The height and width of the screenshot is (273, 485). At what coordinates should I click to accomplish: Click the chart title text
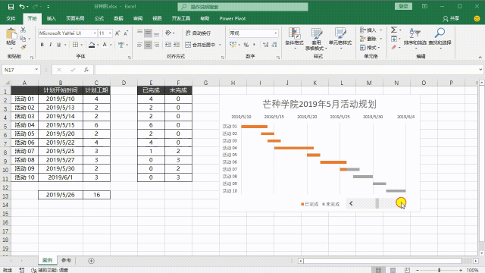[319, 104]
